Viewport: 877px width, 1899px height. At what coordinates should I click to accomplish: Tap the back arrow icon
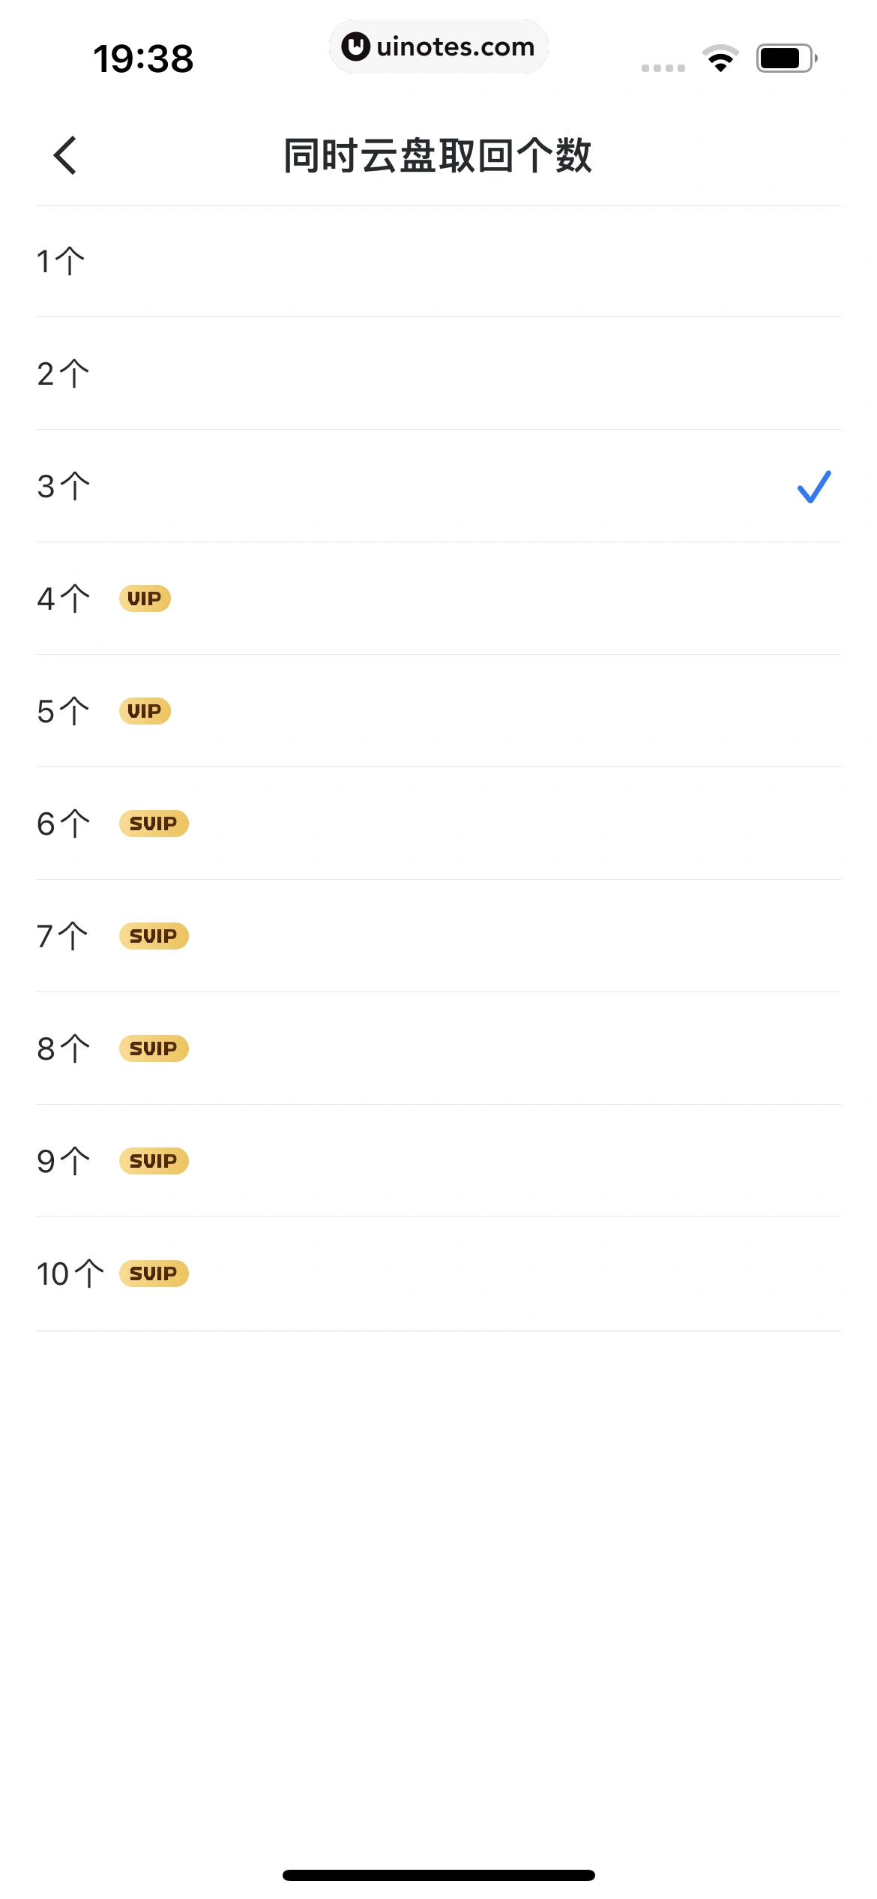pyautogui.click(x=66, y=155)
